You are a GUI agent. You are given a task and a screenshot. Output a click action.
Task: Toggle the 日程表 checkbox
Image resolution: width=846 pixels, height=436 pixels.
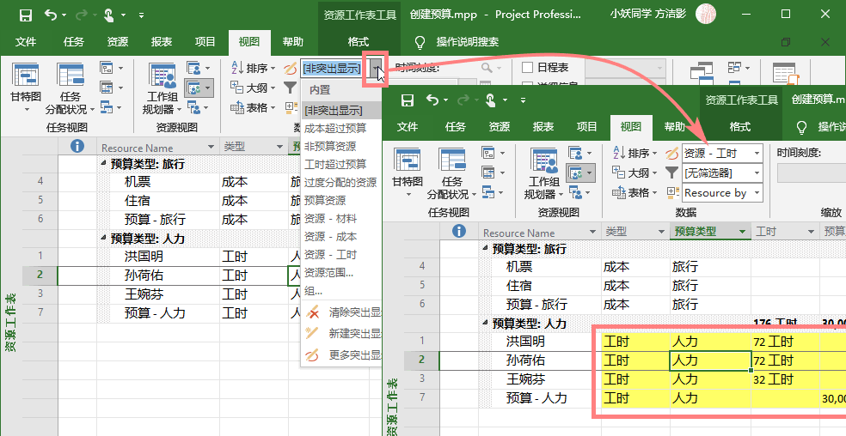tap(528, 67)
